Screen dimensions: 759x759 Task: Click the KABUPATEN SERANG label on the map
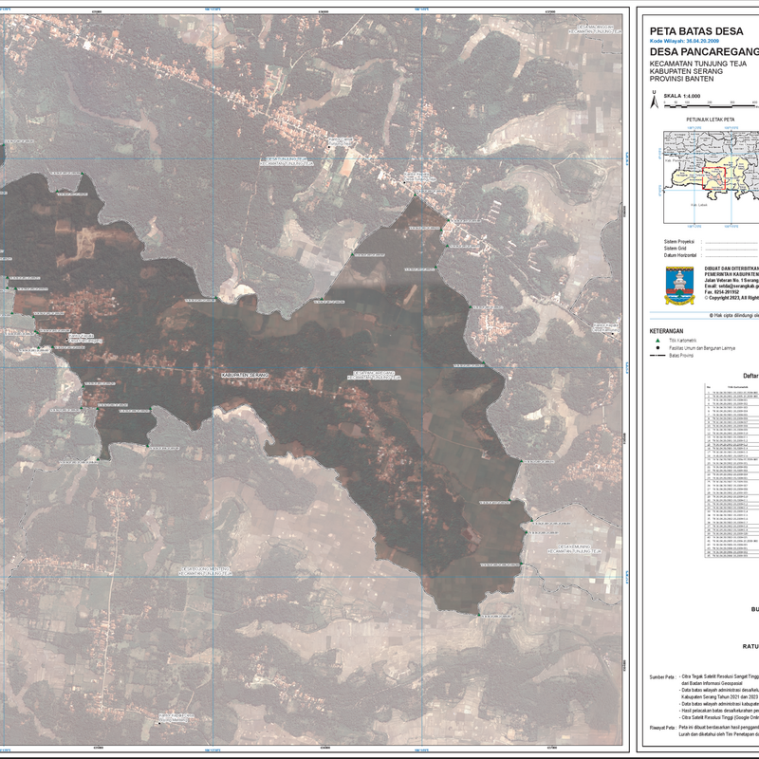click(245, 376)
